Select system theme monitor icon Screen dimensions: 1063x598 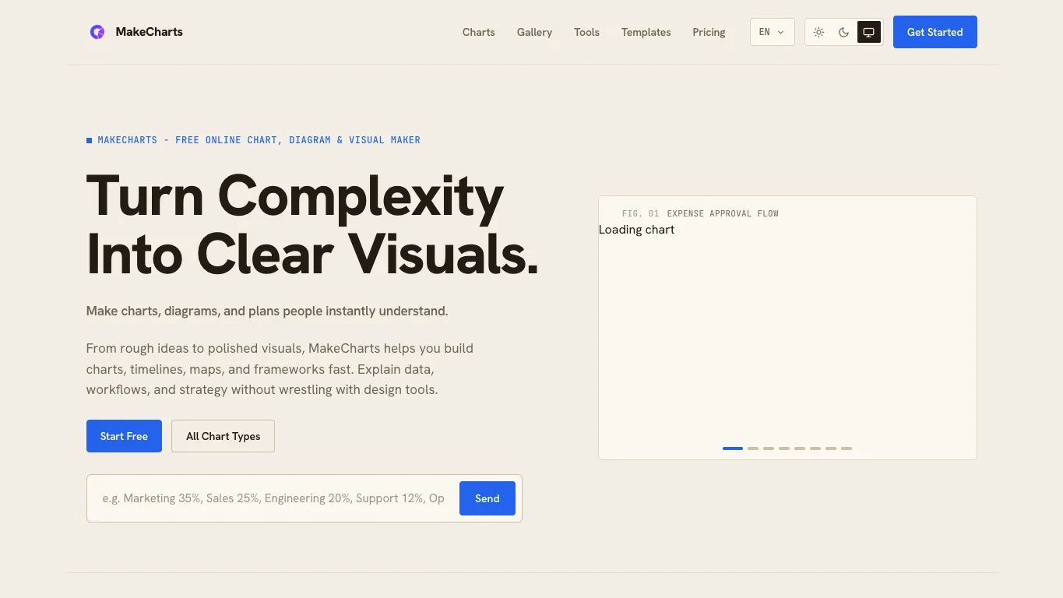(x=868, y=32)
